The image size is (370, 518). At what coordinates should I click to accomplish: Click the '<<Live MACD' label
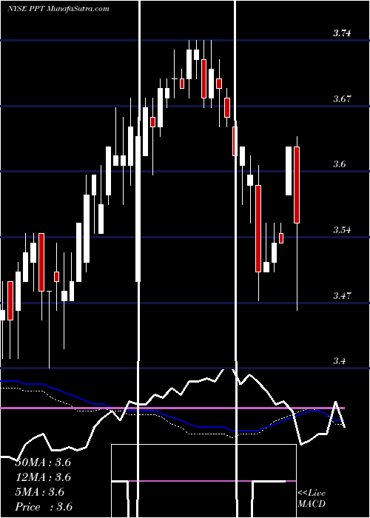pos(312,498)
